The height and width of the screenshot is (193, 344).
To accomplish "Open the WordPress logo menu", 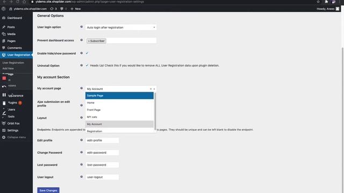I will [x=4, y=9].
